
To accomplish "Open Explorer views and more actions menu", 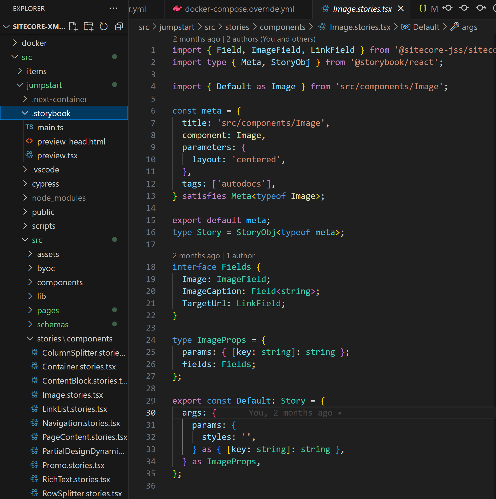I will (x=114, y=9).
